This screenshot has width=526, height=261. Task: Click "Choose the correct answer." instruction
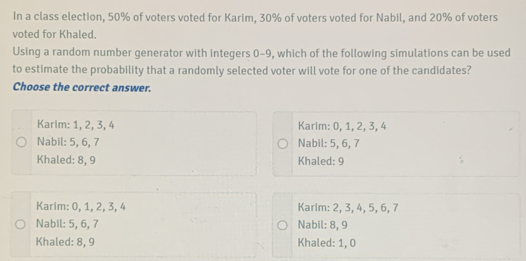(x=82, y=87)
